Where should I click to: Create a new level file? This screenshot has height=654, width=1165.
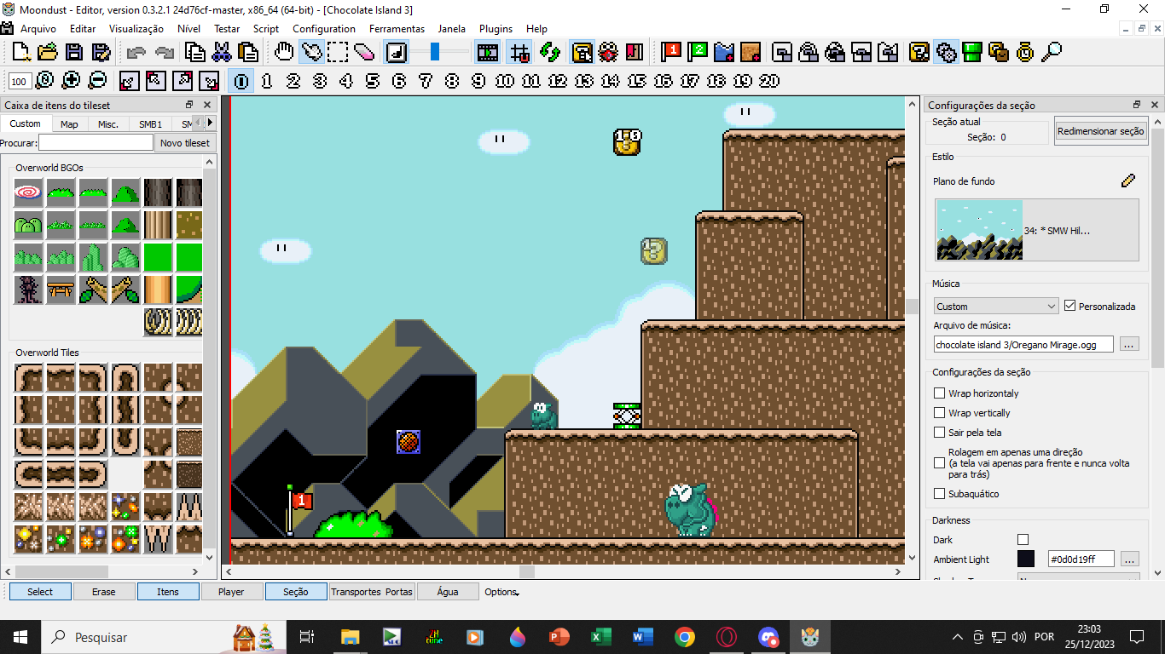click(x=22, y=52)
